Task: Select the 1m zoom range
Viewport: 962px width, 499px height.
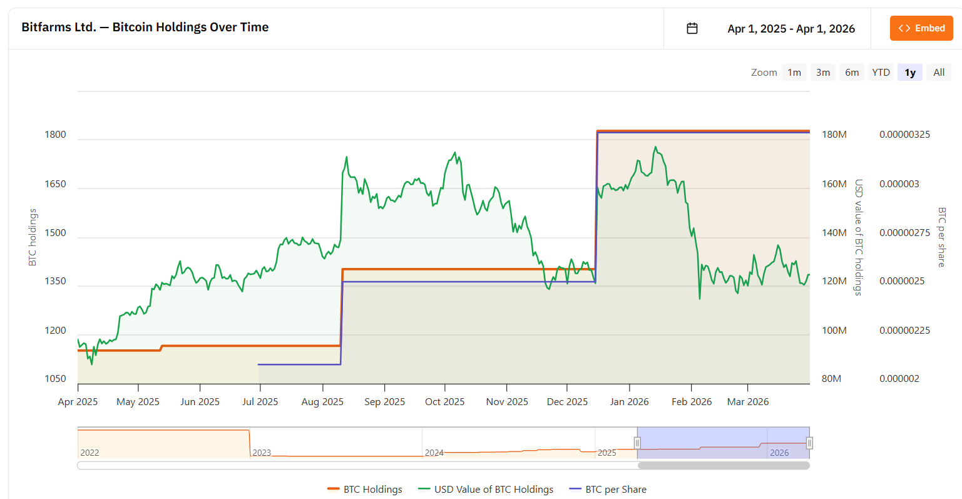Action: click(x=794, y=73)
